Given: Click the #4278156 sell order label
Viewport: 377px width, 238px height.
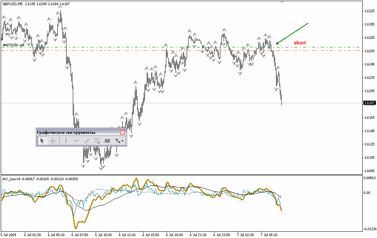Looking at the screenshot, I should click(x=14, y=45).
